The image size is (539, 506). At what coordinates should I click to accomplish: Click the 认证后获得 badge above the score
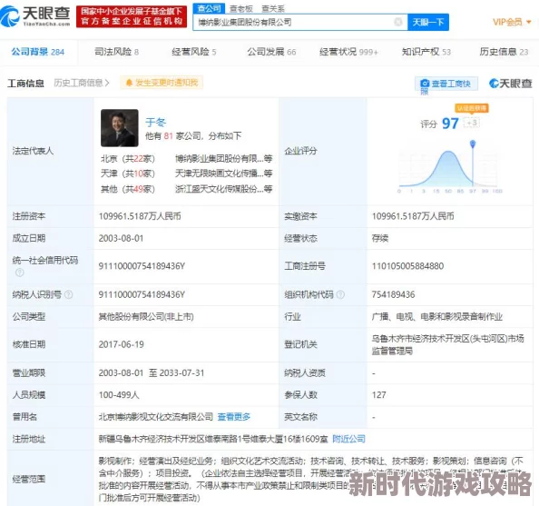(472, 108)
